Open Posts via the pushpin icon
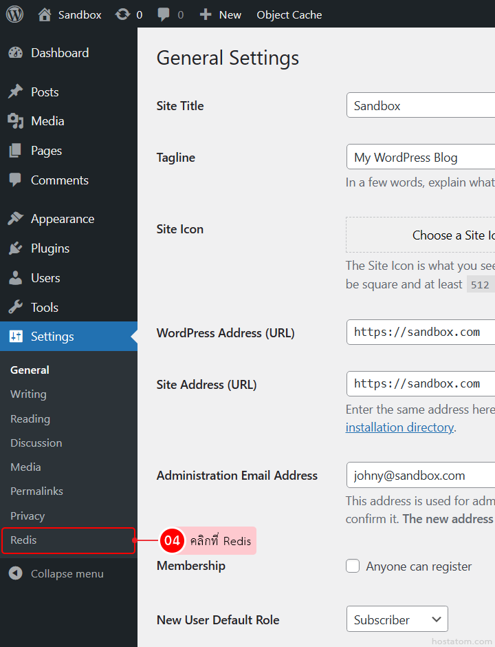The image size is (495, 647). click(16, 92)
